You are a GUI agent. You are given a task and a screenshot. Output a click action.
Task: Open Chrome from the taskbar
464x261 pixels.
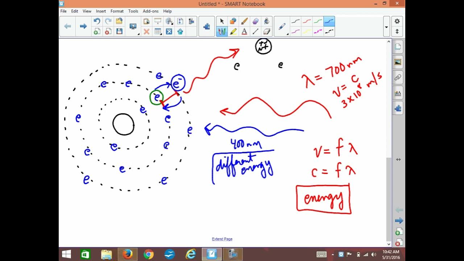pyautogui.click(x=148, y=254)
